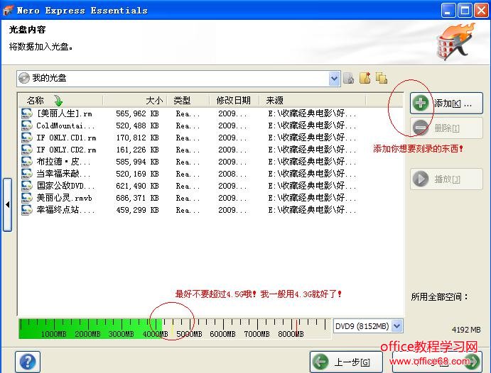Click the Delete (删除) button
491x373 pixels.
[446, 128]
